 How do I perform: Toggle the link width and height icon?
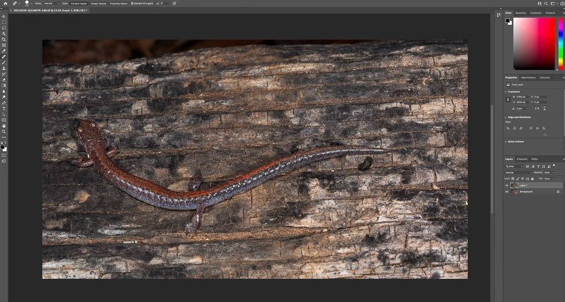click(x=508, y=99)
